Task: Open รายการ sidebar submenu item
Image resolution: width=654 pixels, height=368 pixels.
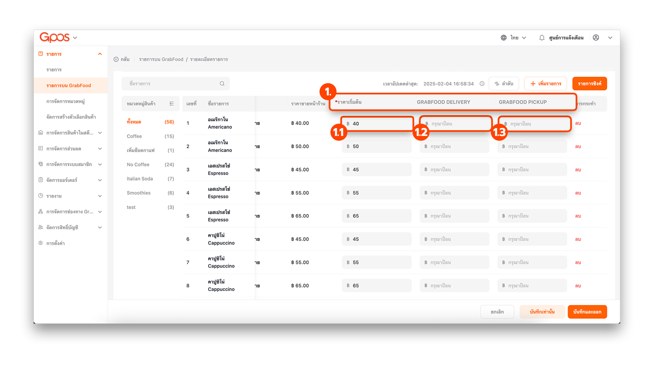Action: click(x=54, y=70)
